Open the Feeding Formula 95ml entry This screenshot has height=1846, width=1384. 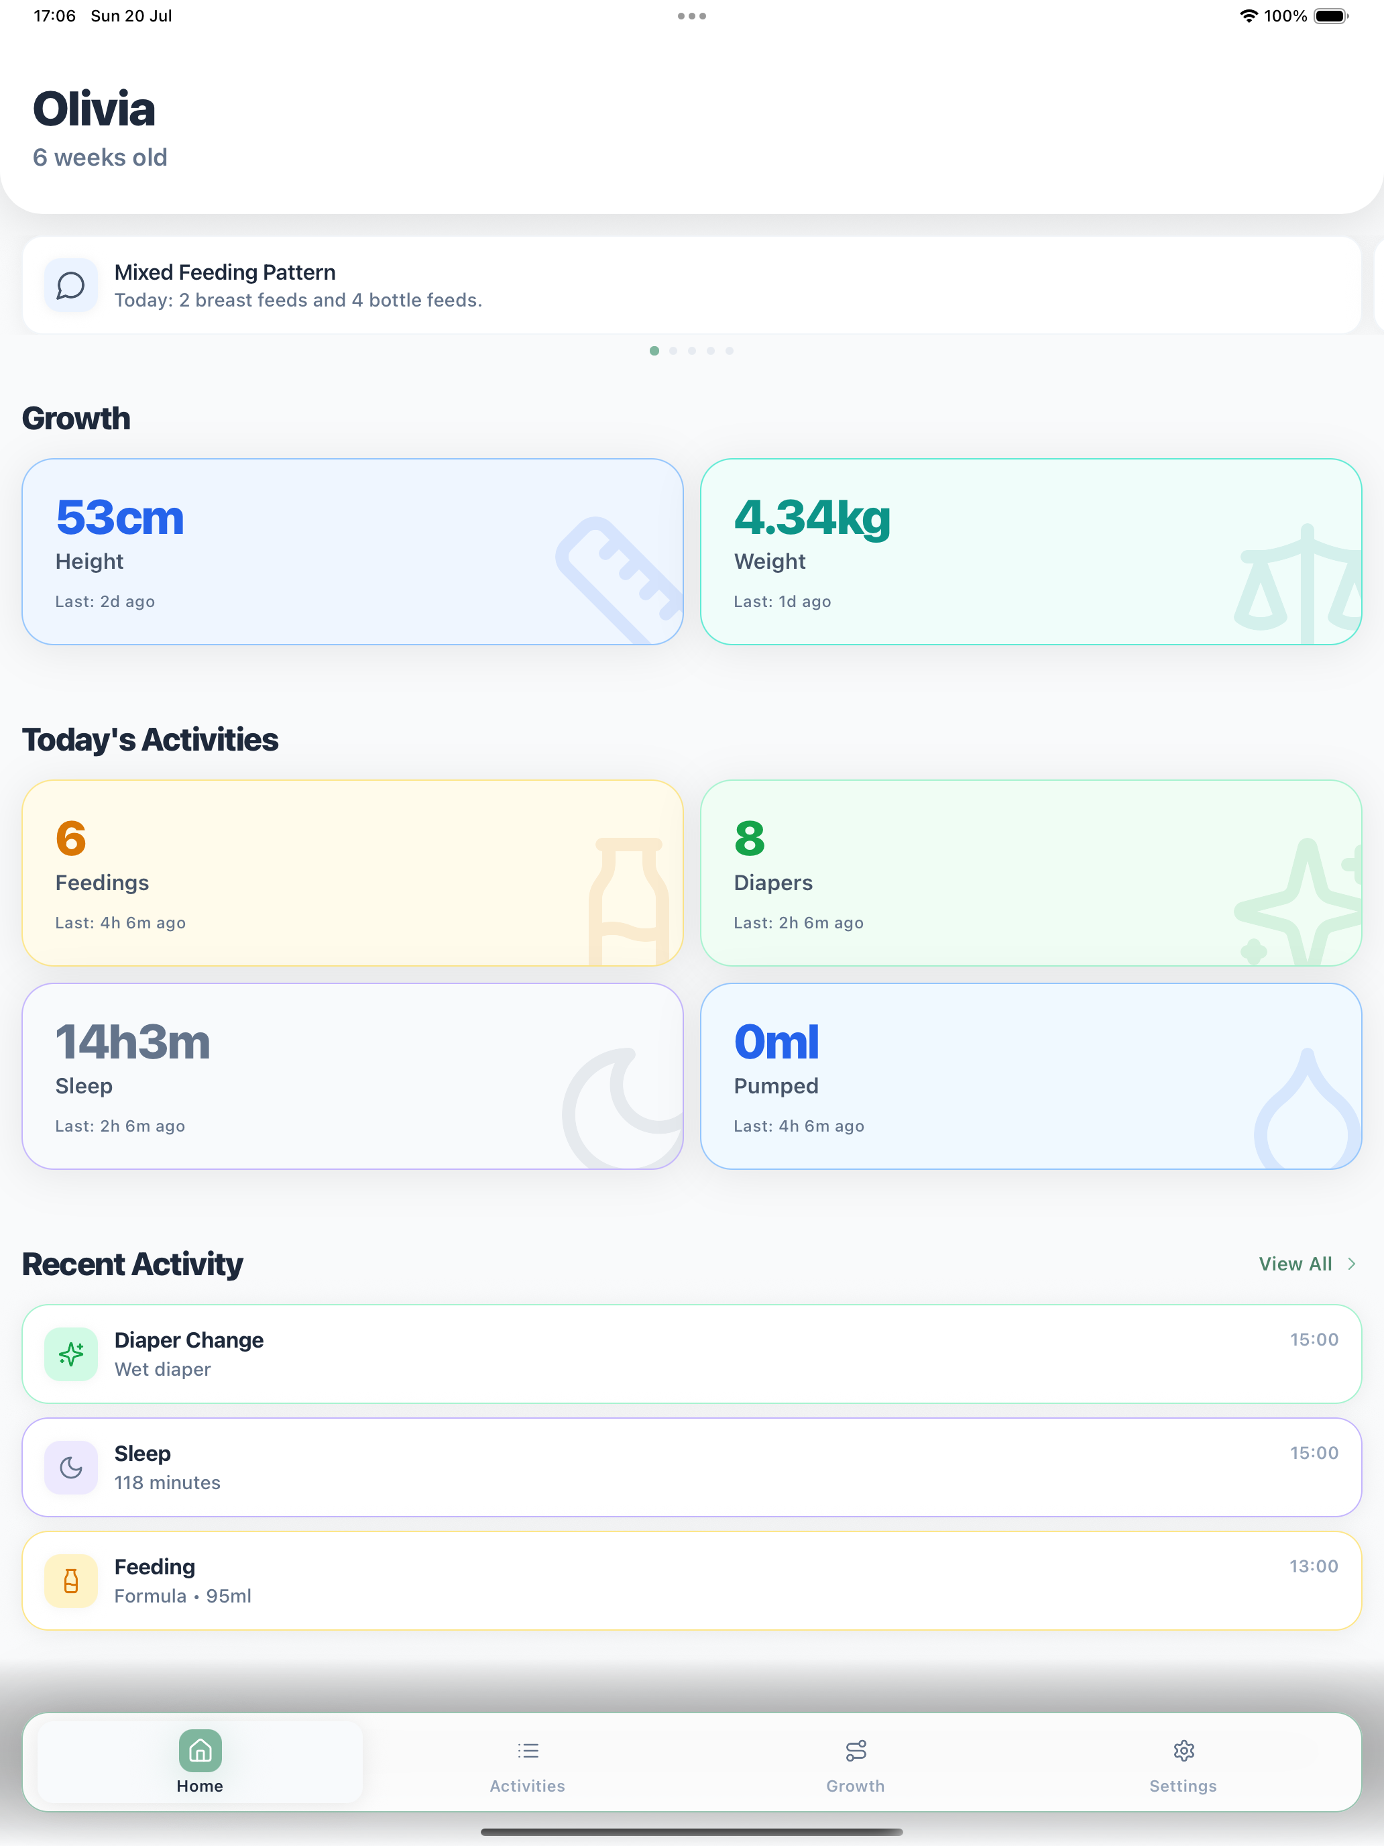click(x=691, y=1580)
